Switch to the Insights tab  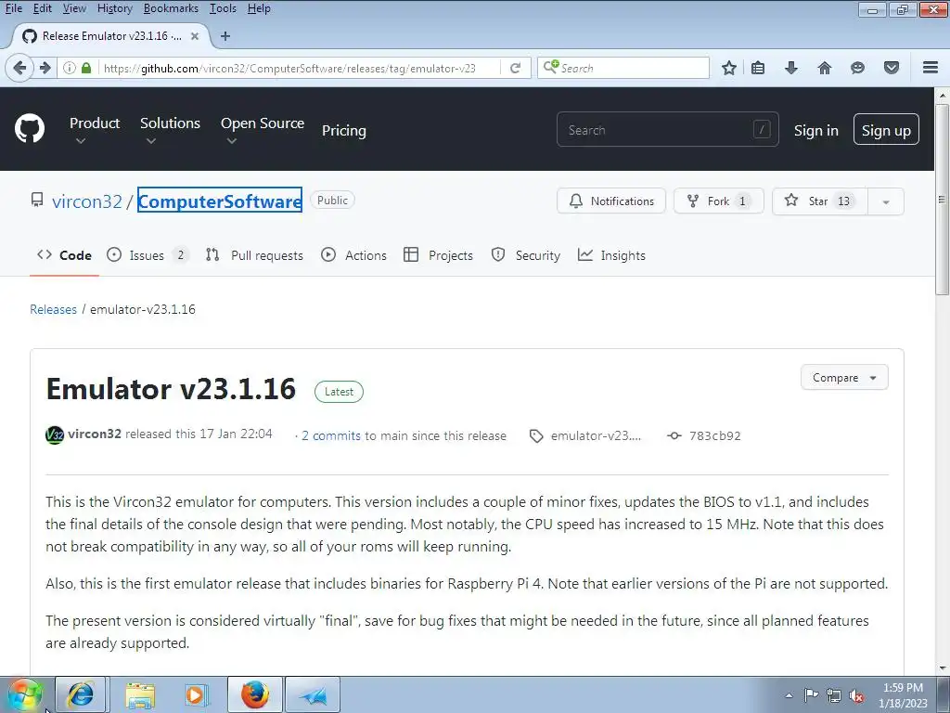[x=611, y=255]
